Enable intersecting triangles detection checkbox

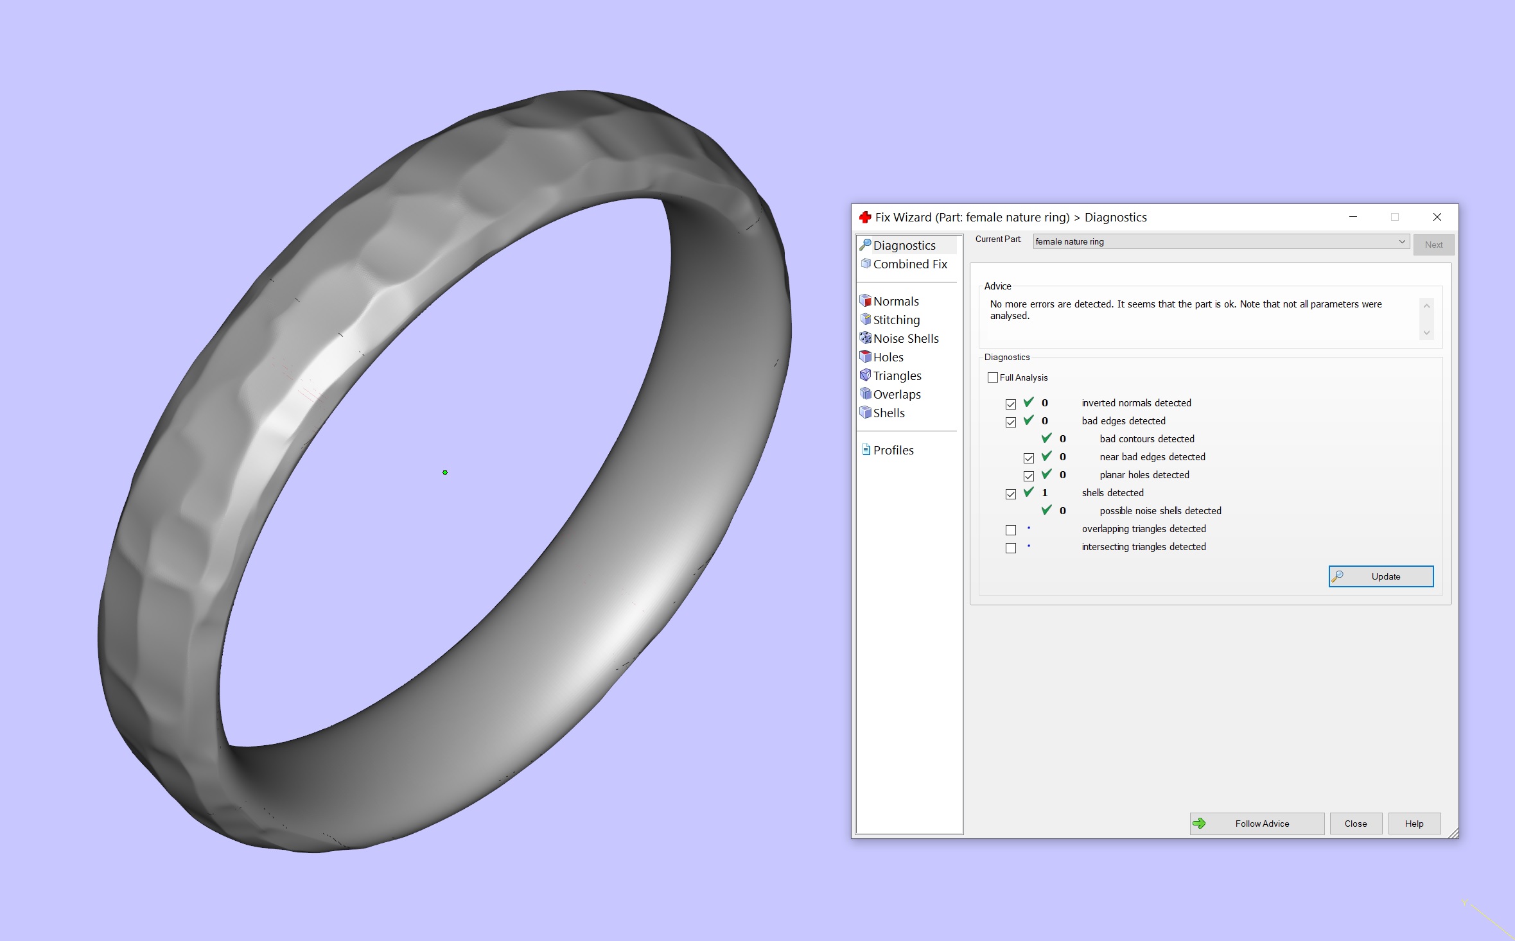[1011, 548]
